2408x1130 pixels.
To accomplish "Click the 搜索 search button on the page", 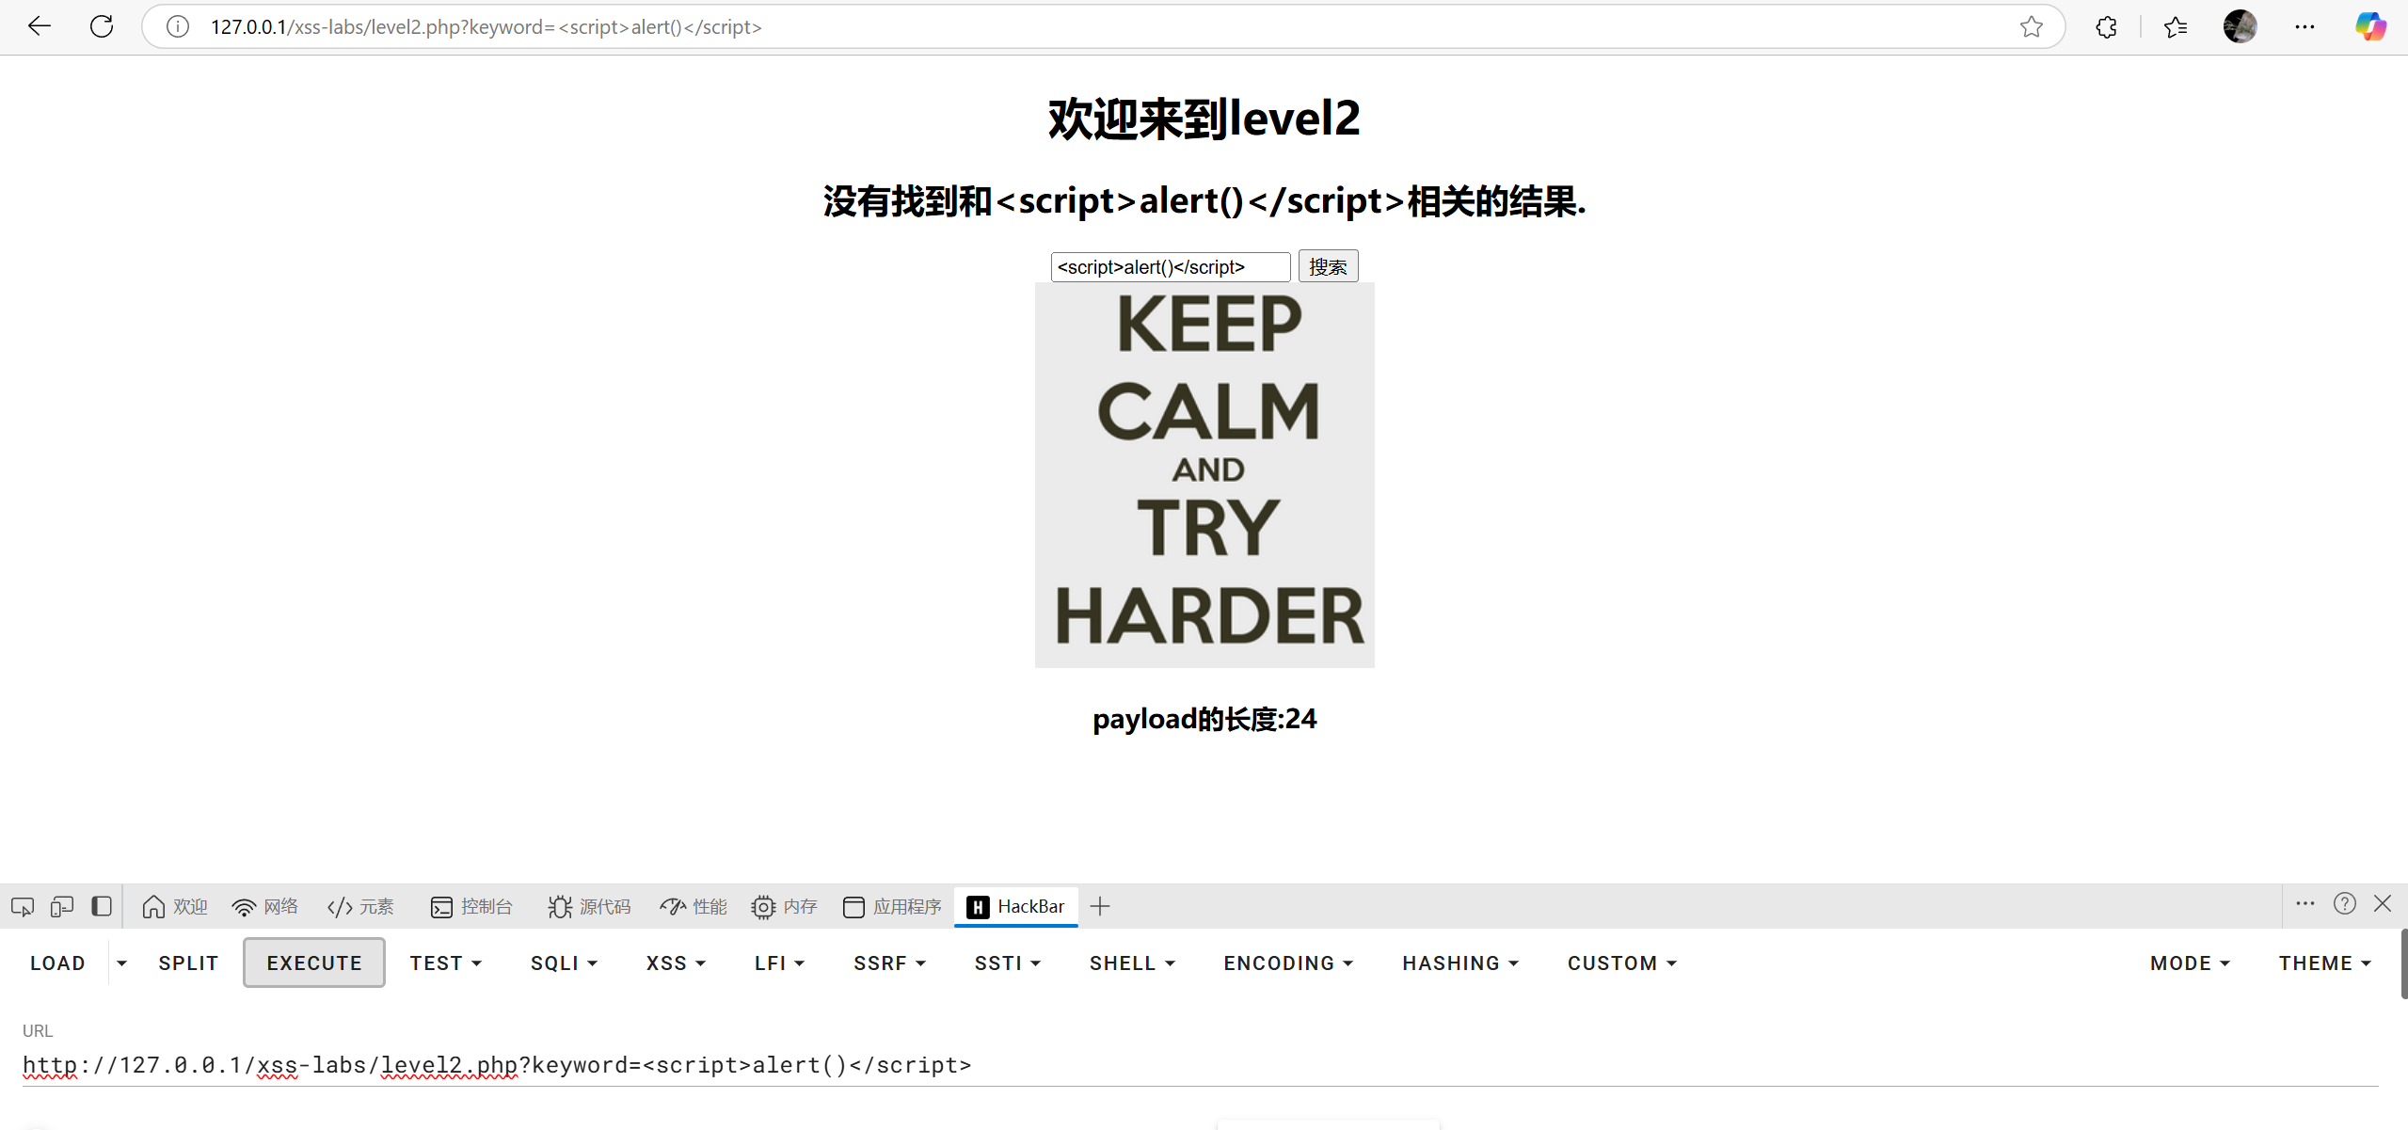I will [1328, 265].
